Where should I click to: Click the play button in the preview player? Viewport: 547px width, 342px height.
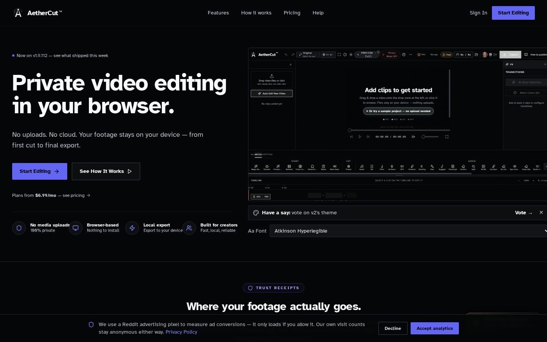pos(360,137)
